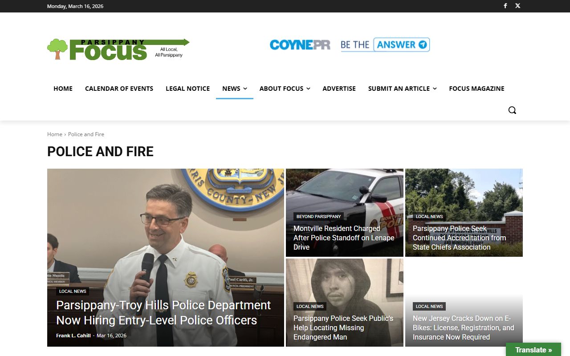Click the Home breadcrumb link
This screenshot has height=356, width=570.
(55, 134)
